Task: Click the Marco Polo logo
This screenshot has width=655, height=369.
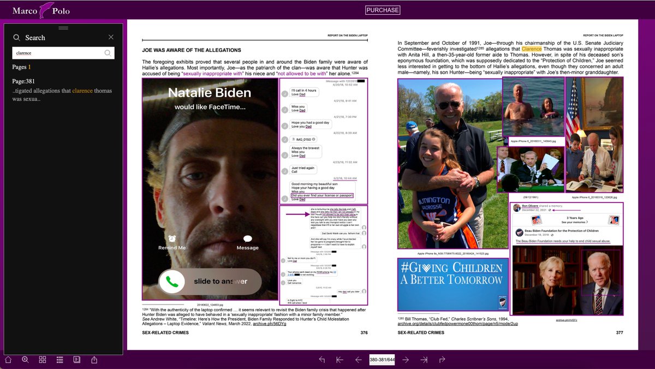Action: [41, 10]
